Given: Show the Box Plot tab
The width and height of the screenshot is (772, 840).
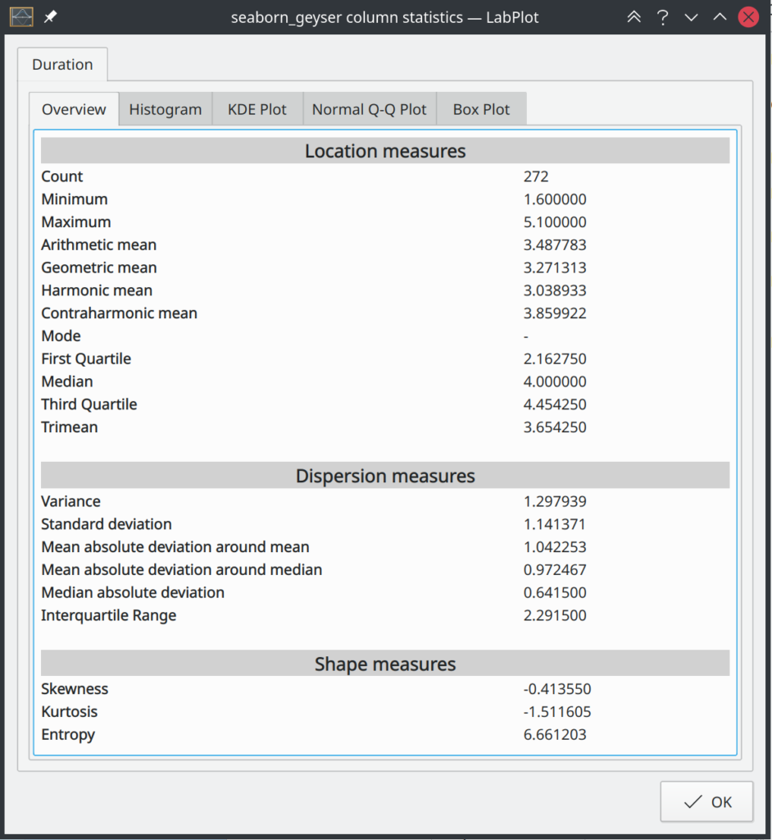Looking at the screenshot, I should point(481,108).
